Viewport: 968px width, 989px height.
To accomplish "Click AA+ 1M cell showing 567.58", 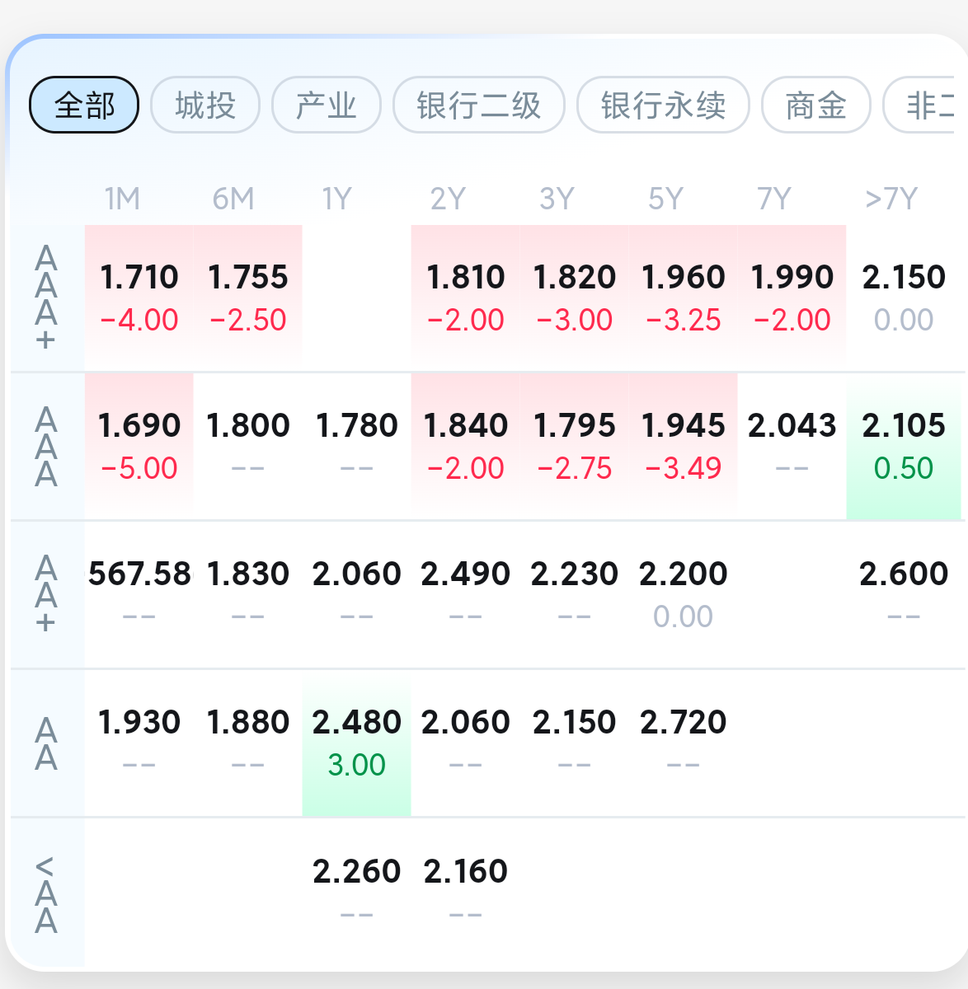I will (139, 594).
